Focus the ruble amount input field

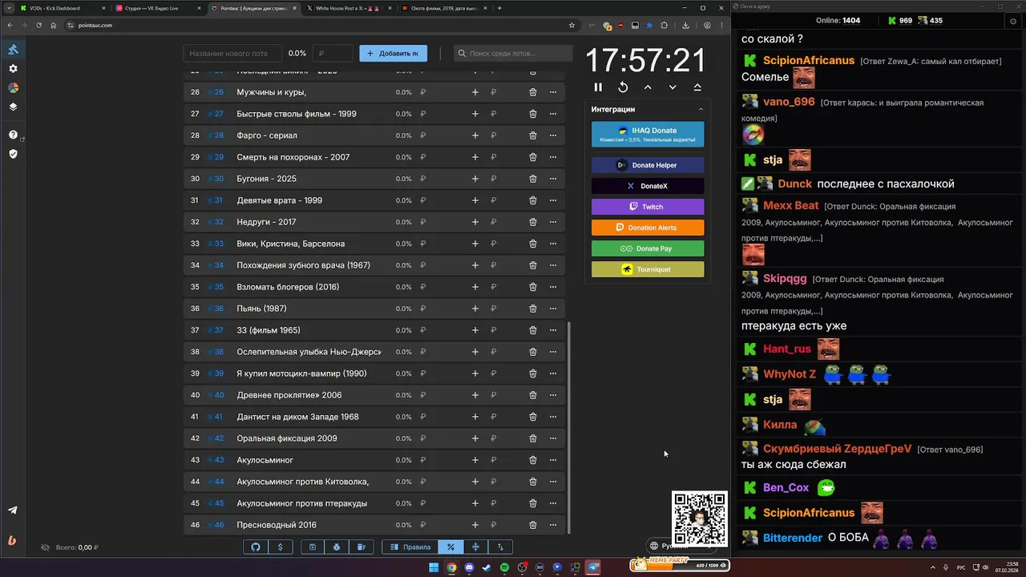pos(332,54)
